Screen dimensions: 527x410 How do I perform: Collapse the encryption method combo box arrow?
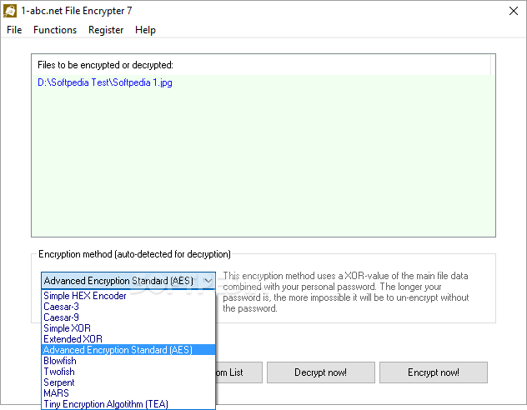pyautogui.click(x=208, y=280)
